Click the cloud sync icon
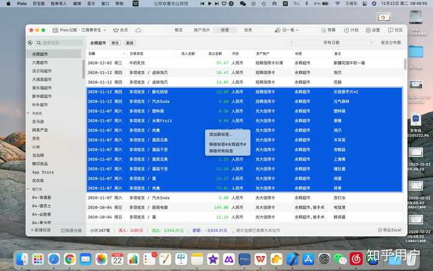This screenshot has width=433, height=271. click(138, 30)
